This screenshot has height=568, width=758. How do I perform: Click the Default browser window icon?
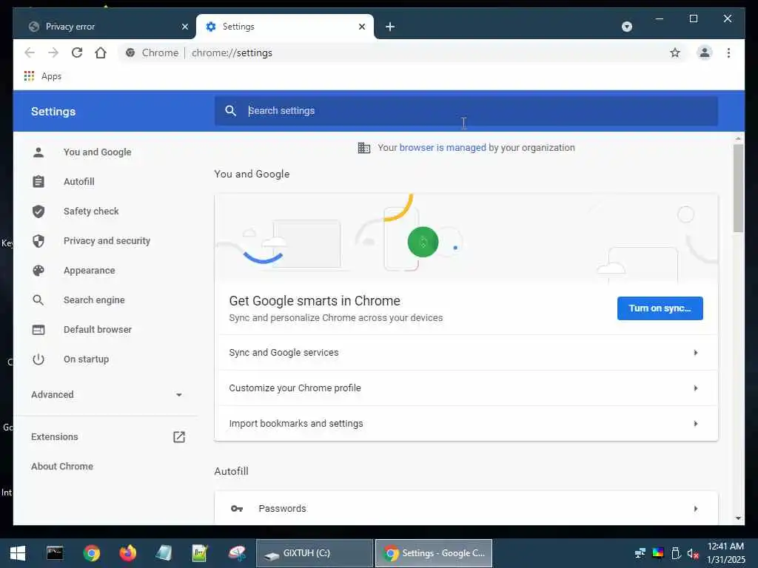point(38,329)
